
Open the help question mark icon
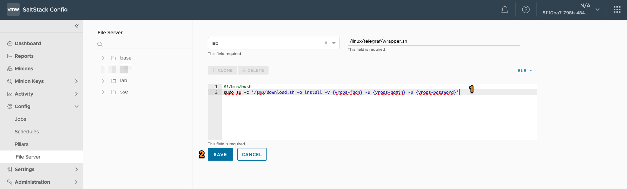pos(526,10)
